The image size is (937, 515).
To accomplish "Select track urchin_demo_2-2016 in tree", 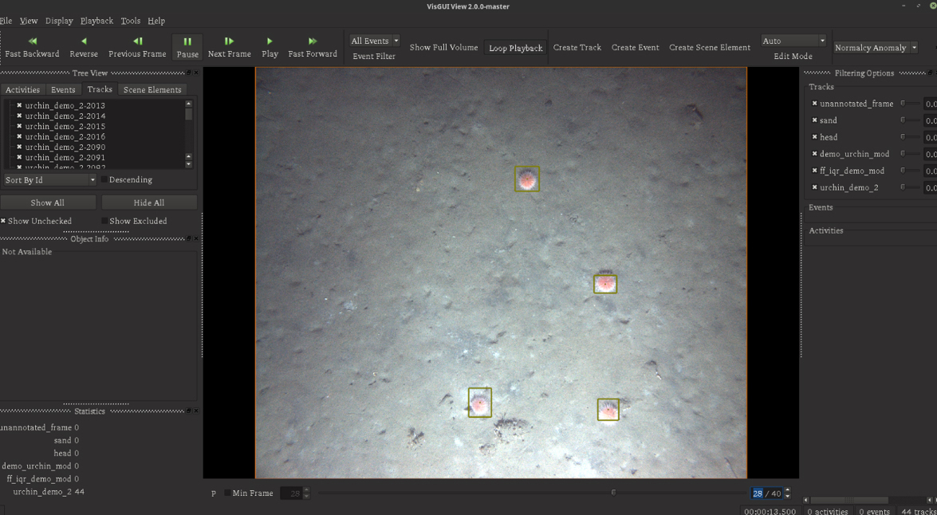I will coord(65,137).
